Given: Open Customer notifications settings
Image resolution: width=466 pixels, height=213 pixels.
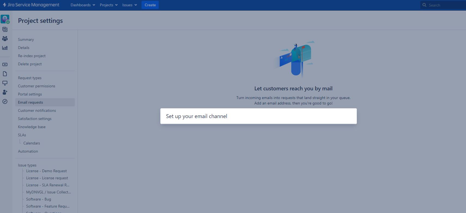Looking at the screenshot, I should coord(37,110).
